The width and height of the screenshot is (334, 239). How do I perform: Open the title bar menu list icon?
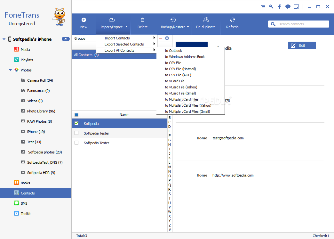(296, 7)
